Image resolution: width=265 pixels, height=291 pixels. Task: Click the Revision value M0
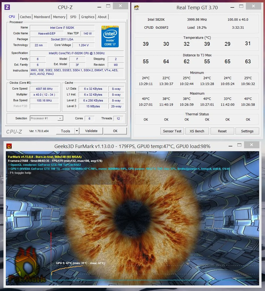point(116,65)
